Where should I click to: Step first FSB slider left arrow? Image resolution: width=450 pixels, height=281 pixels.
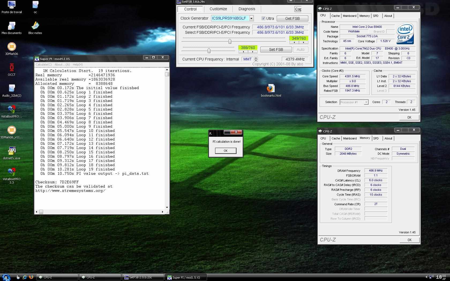click(294, 43)
